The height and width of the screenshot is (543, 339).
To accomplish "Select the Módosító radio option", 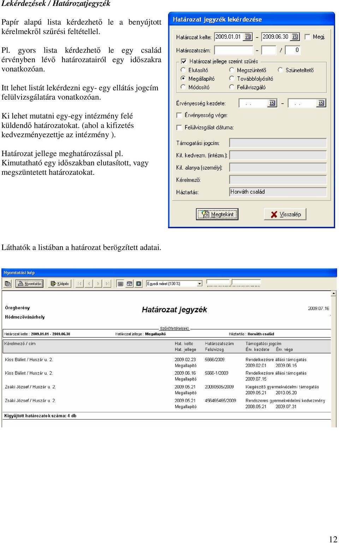I will click(x=183, y=87).
